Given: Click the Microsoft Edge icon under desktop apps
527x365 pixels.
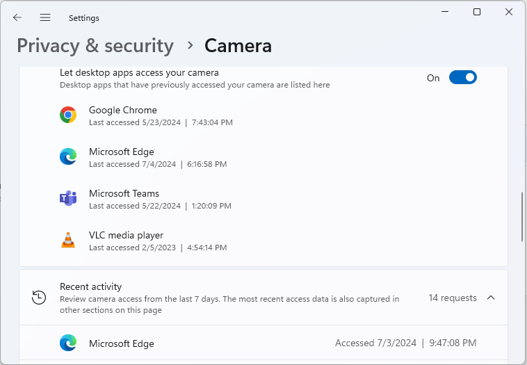Looking at the screenshot, I should coord(68,156).
